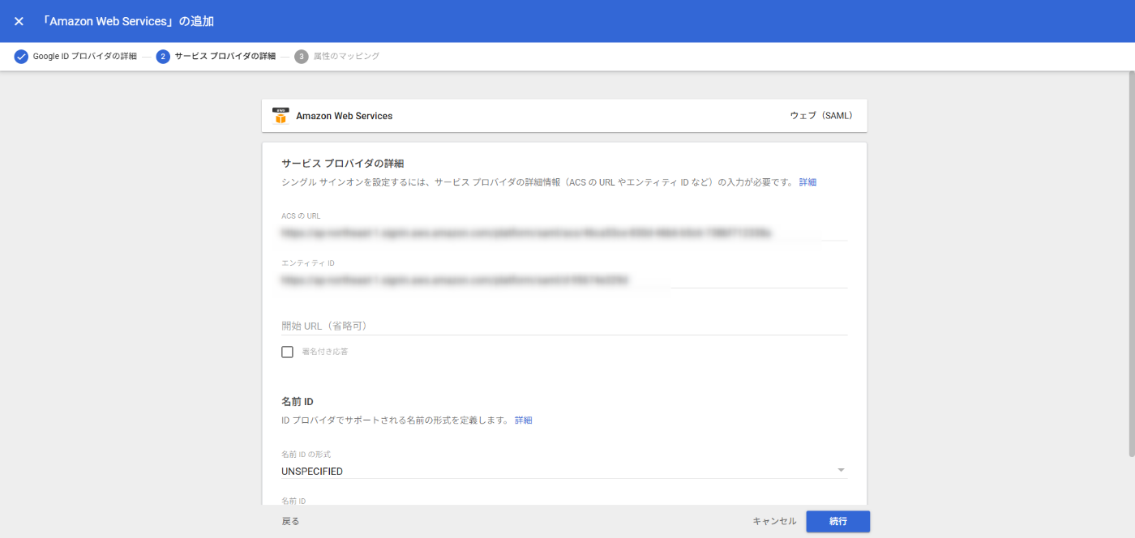Click the 続行 button
The height and width of the screenshot is (538, 1135).
tap(838, 521)
